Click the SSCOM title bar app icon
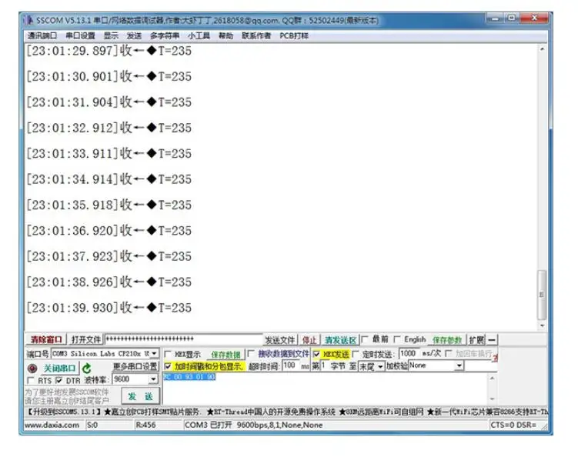Image resolution: width=578 pixels, height=457 pixels. tap(30, 20)
